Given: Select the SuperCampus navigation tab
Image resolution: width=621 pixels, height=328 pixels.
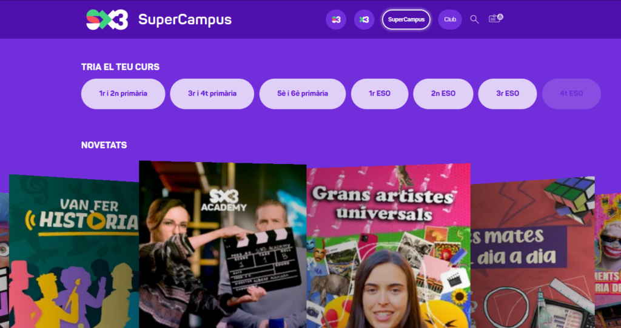Looking at the screenshot, I should (406, 19).
